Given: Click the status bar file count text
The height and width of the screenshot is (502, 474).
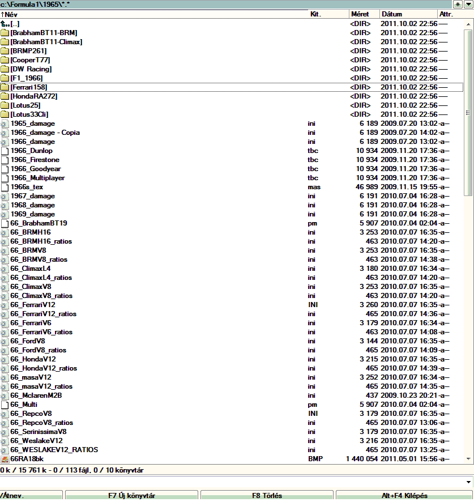Looking at the screenshot, I should click(x=72, y=470).
